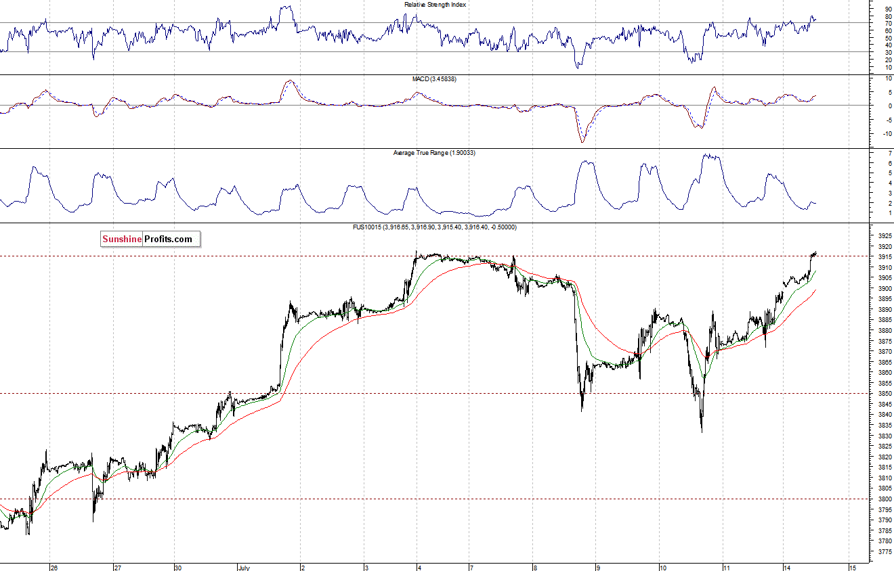
Task: Click the 3820 price axis label
Action: (885, 457)
